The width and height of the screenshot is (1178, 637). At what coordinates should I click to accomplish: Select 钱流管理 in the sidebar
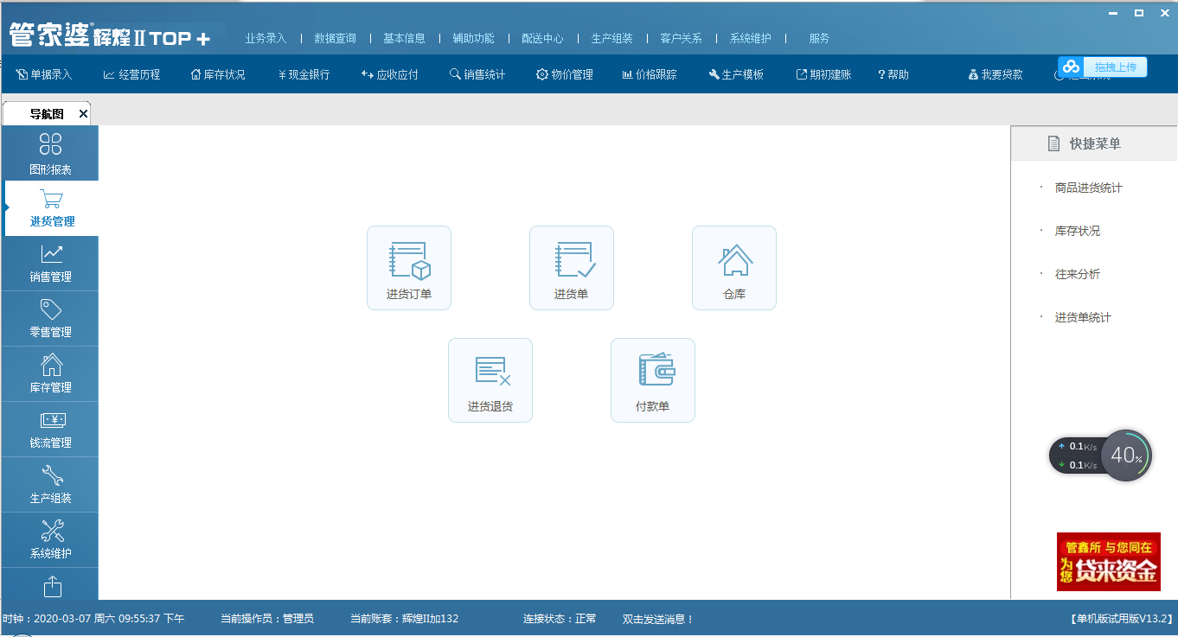pos(50,430)
